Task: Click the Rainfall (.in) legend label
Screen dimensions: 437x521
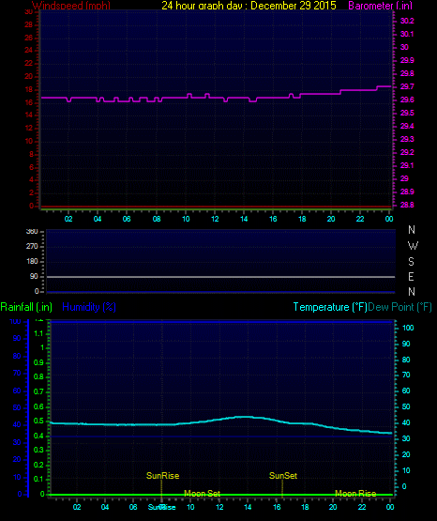Action: click(26, 307)
